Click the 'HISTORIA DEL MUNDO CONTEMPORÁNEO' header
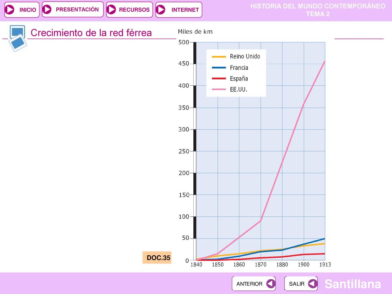Image resolution: width=392 pixels, height=294 pixels. click(318, 6)
